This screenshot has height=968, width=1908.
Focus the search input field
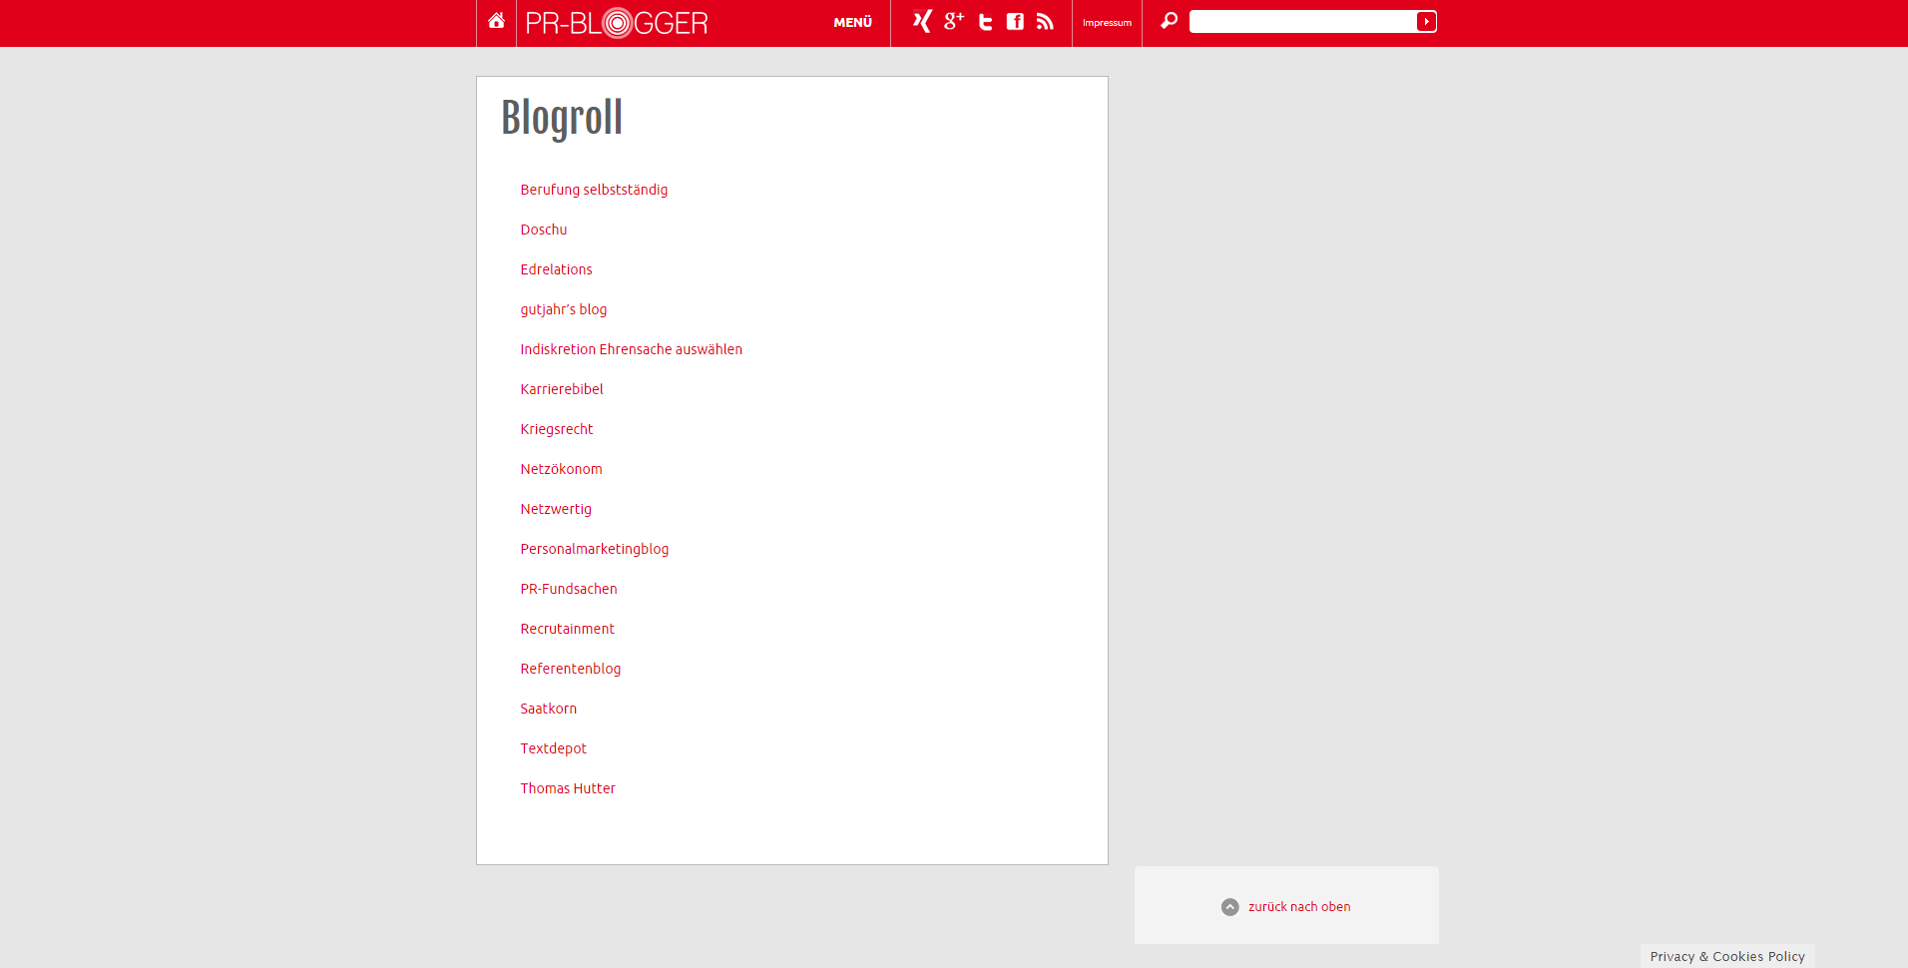coord(1302,22)
